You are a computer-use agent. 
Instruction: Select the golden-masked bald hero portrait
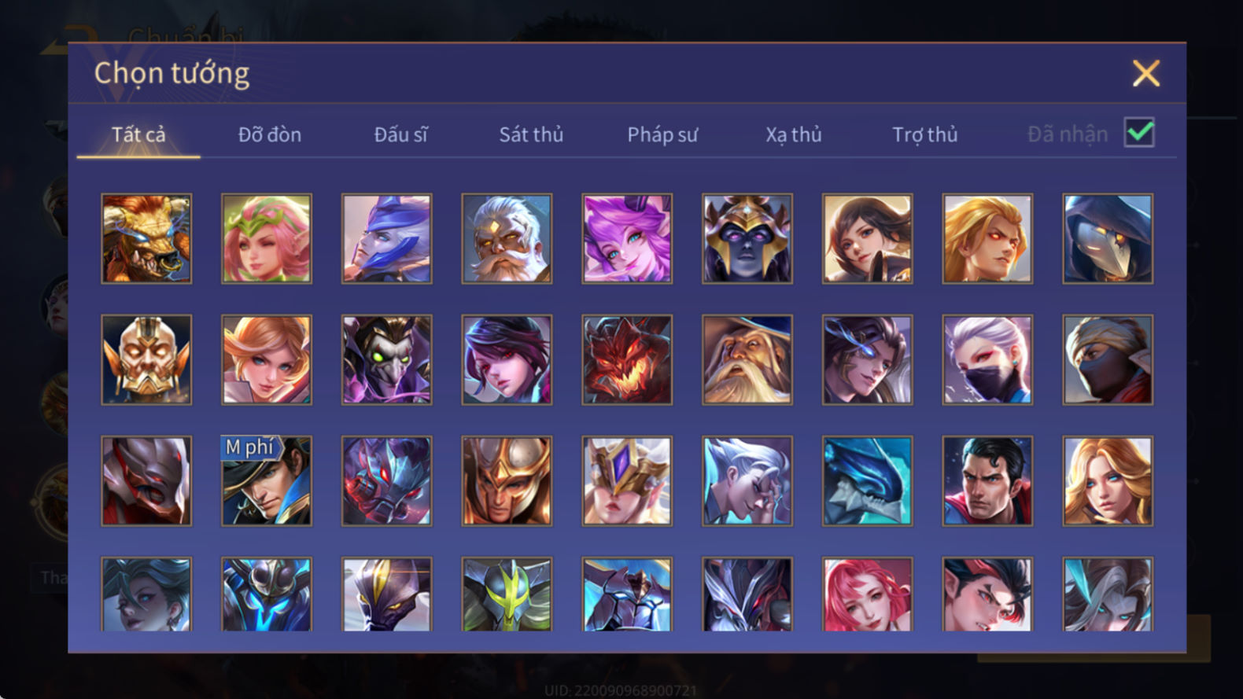(x=146, y=360)
